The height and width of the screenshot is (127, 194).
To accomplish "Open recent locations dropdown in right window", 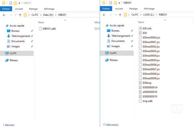I will pos(115,15).
